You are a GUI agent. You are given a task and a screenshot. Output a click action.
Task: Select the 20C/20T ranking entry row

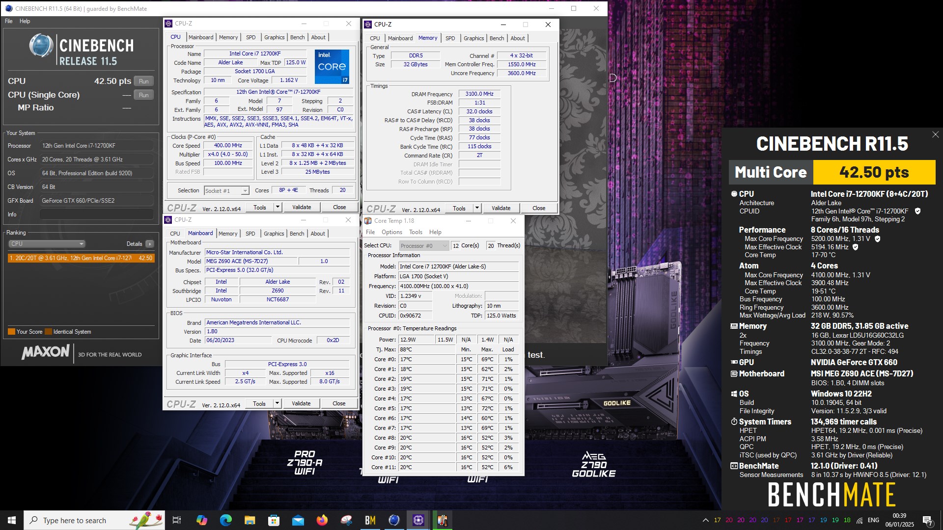click(x=81, y=258)
